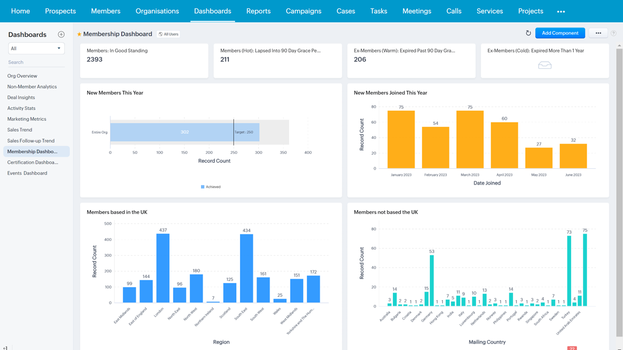The width and height of the screenshot is (623, 350).
Task: Click the refresh dashboard icon
Action: (528, 33)
